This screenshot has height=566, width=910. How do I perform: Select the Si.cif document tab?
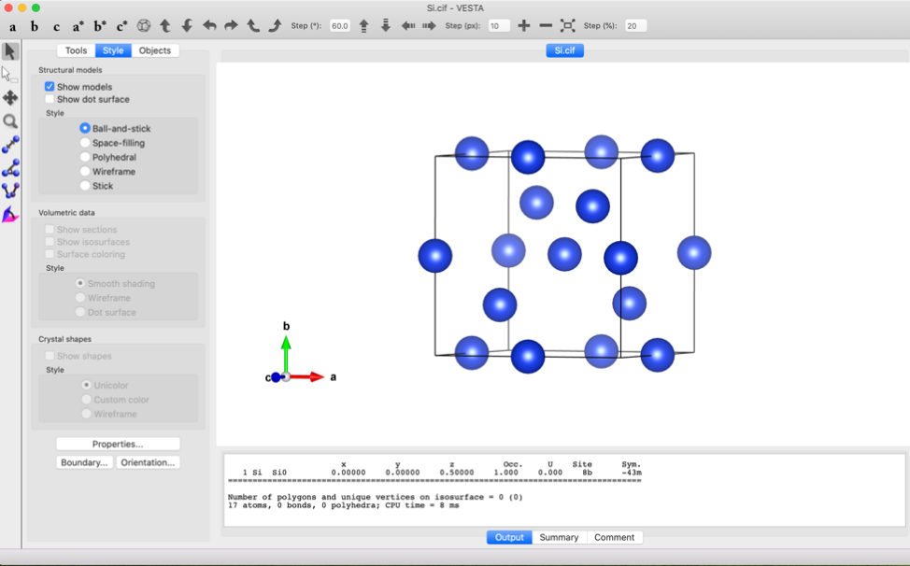point(564,50)
